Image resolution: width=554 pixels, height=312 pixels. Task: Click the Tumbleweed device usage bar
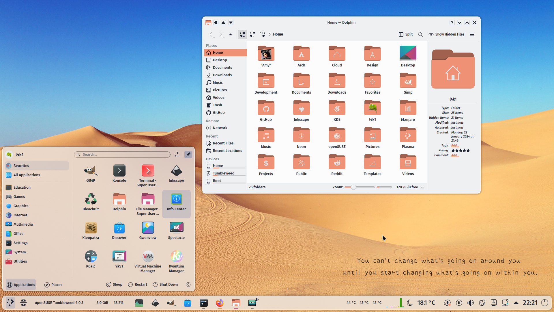click(229, 176)
